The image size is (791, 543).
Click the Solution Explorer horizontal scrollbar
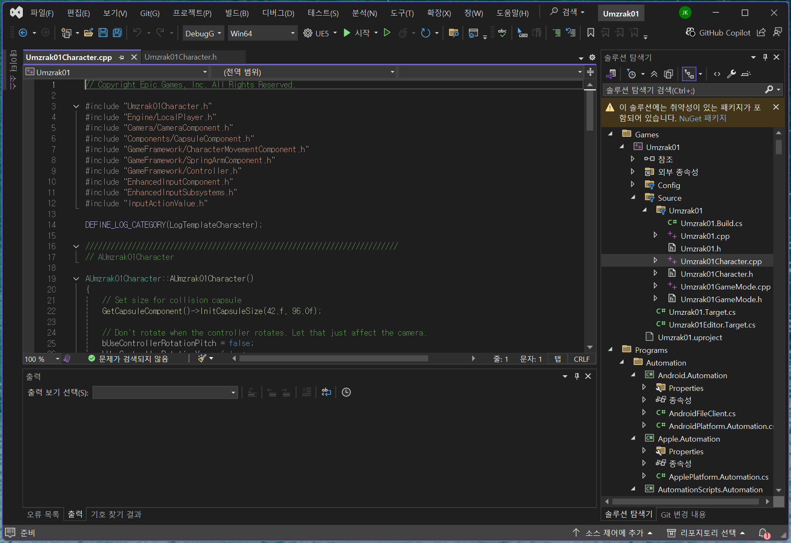point(685,502)
